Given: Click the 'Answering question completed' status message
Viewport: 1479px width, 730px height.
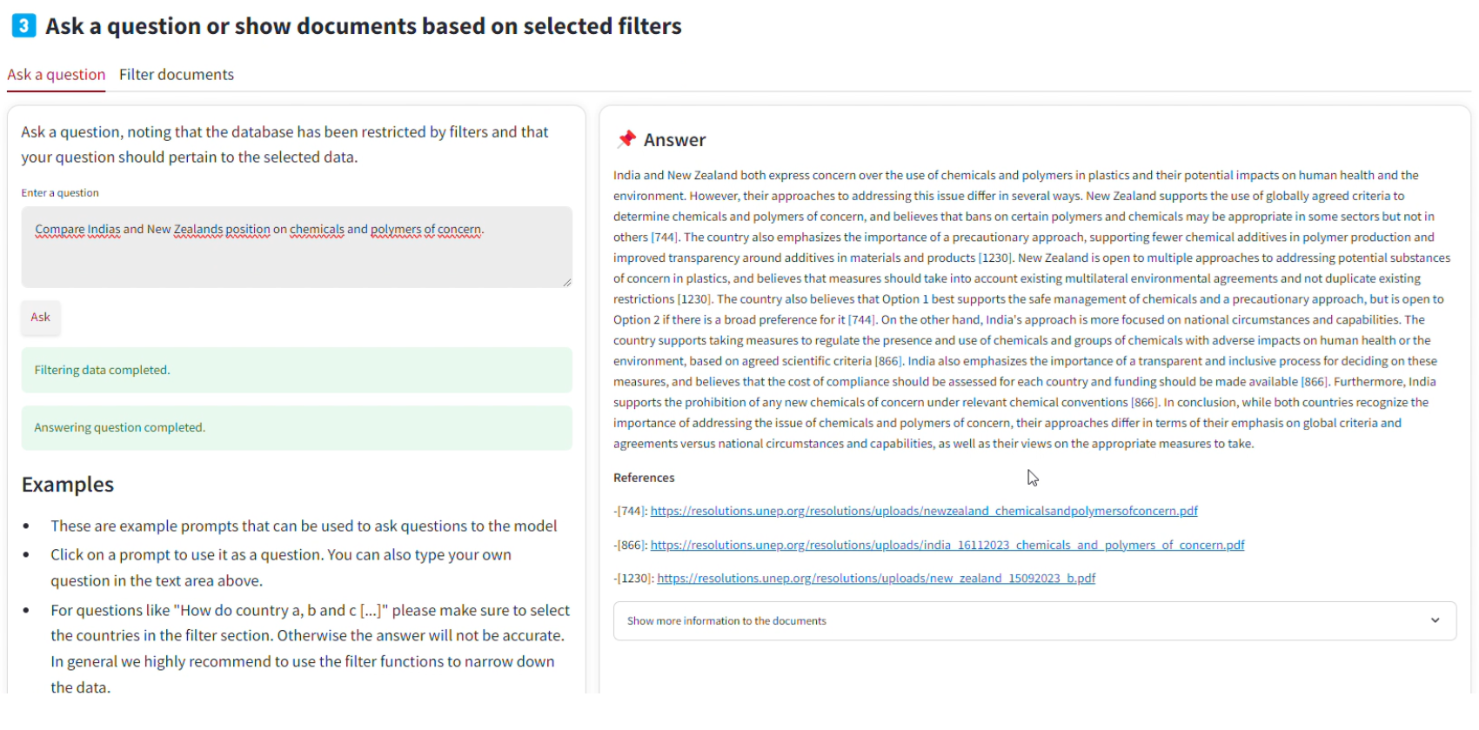Looking at the screenshot, I should coord(297,427).
